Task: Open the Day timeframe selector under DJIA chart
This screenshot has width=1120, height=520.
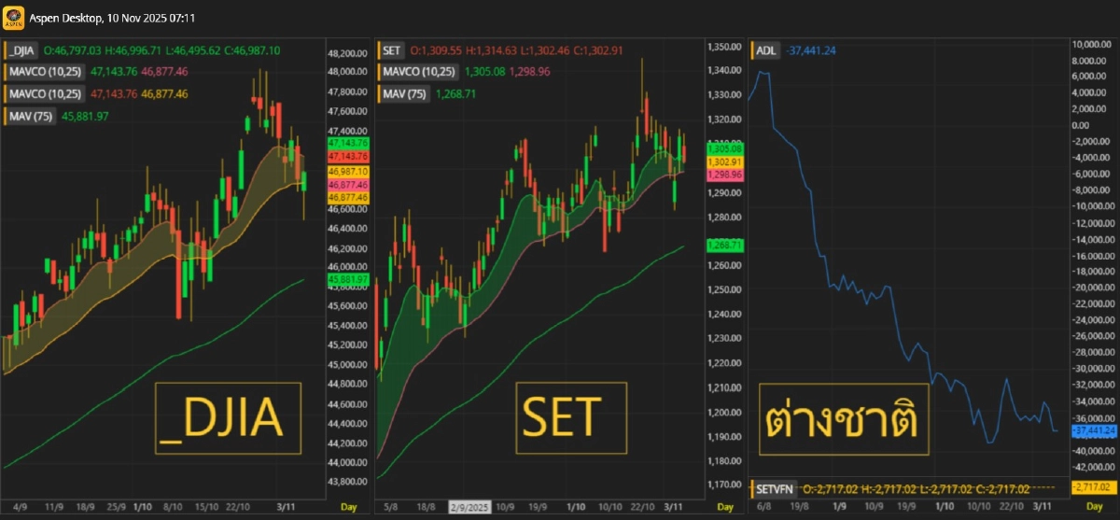Action: point(347,507)
